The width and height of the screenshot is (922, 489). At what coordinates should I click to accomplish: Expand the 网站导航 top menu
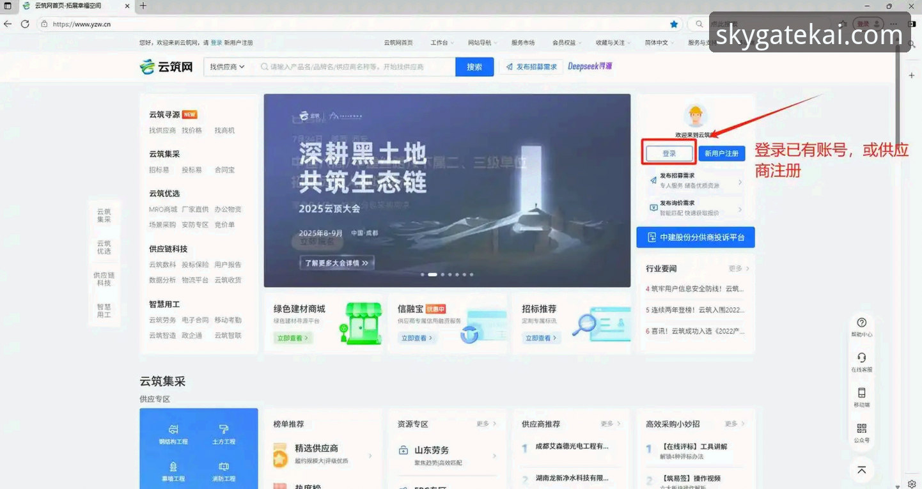pyautogui.click(x=482, y=43)
